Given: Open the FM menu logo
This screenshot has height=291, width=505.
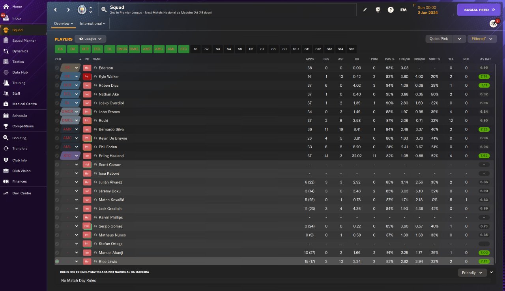Looking at the screenshot, I should click(x=403, y=10).
